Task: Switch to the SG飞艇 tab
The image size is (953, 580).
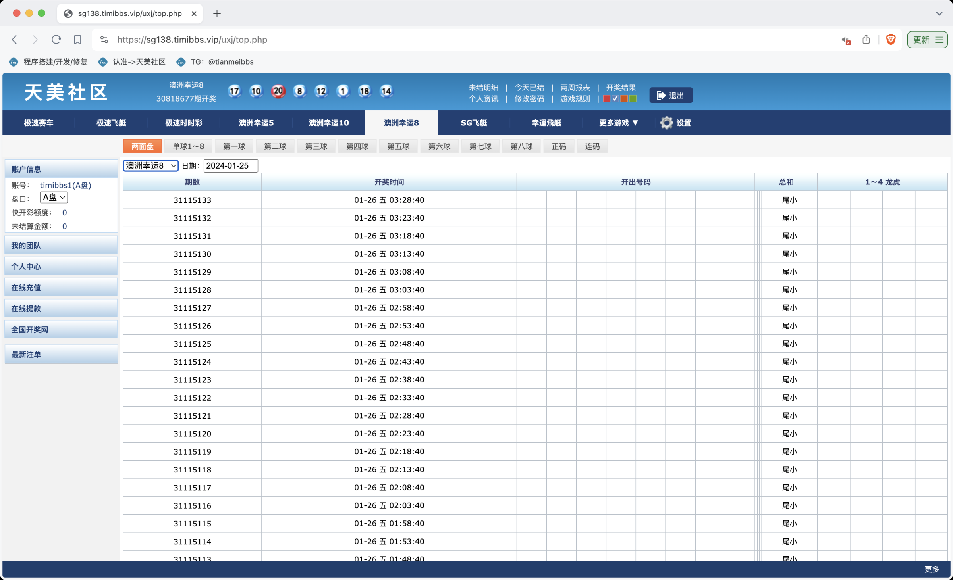Action: 474,123
